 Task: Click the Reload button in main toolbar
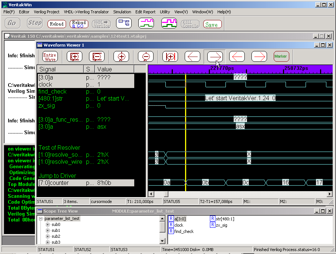pos(57,24)
